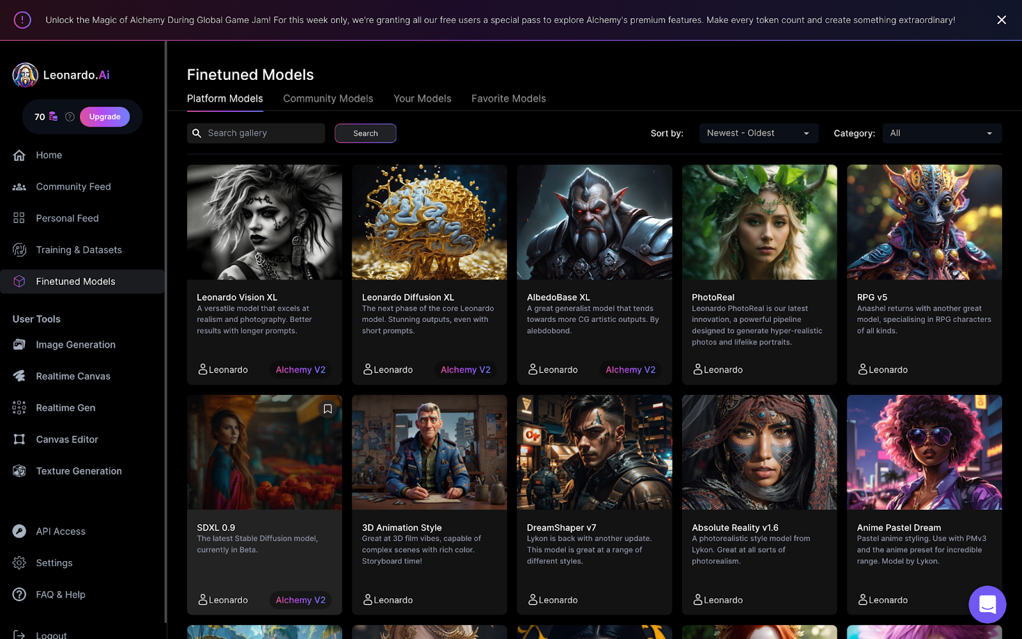Open DreamShaper v7 thumbnail

click(594, 452)
